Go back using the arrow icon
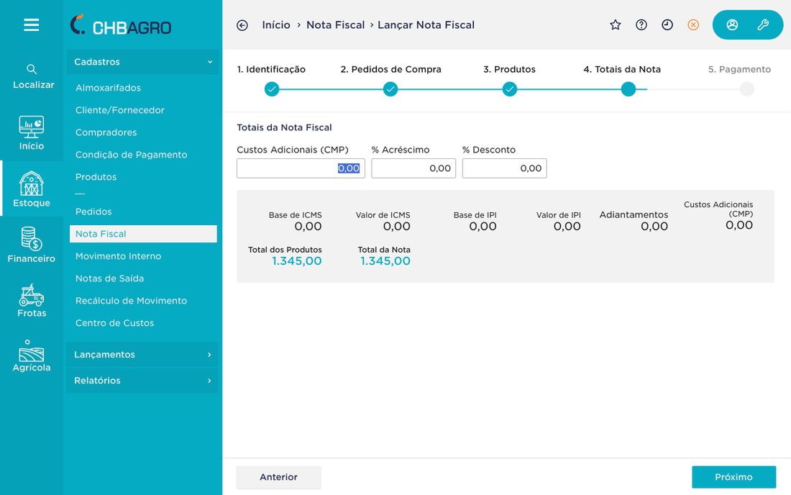Viewport: 791px width, 495px height. [x=242, y=25]
